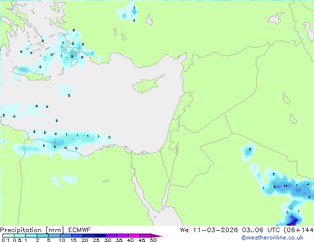Click the "(06+144" forecast offset text

coord(299,230)
